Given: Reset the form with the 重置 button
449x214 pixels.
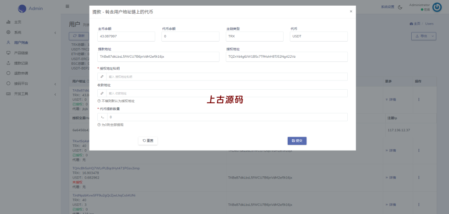Looking at the screenshot, I should pos(148,140).
